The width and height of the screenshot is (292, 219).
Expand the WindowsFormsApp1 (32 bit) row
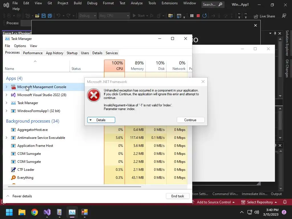(7, 111)
